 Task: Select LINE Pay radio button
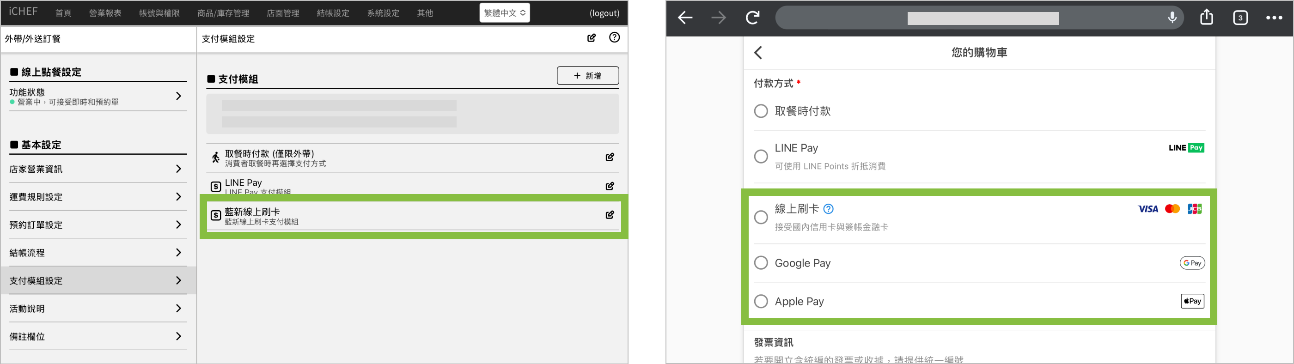point(761,157)
